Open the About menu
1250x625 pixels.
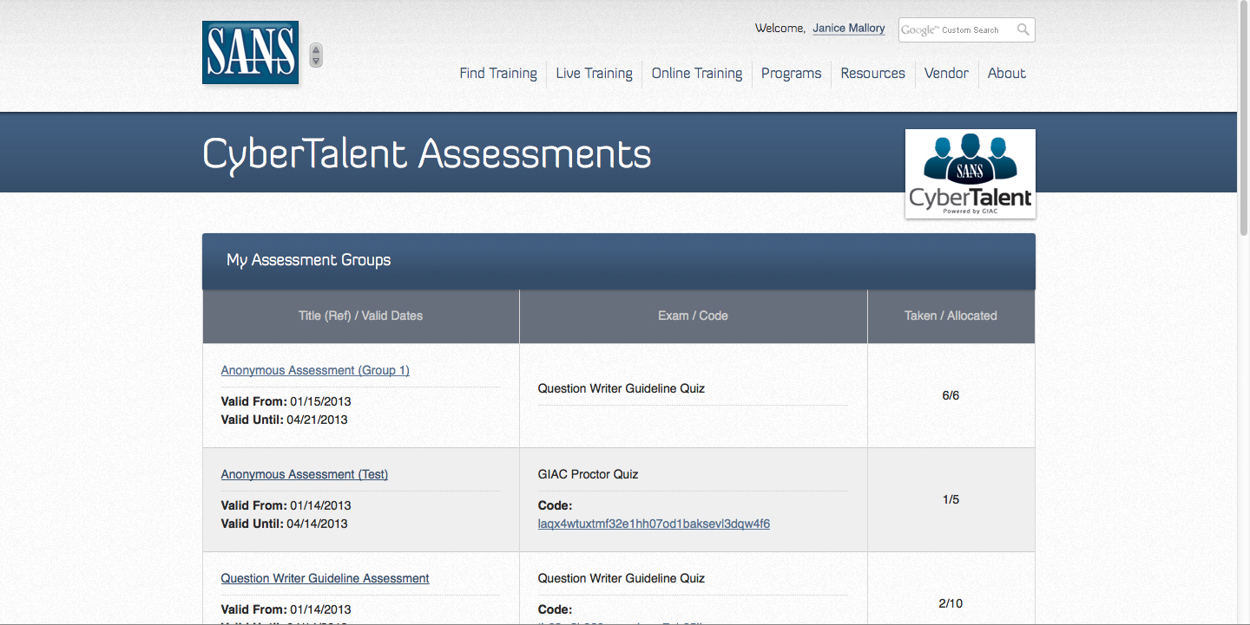coord(1006,74)
